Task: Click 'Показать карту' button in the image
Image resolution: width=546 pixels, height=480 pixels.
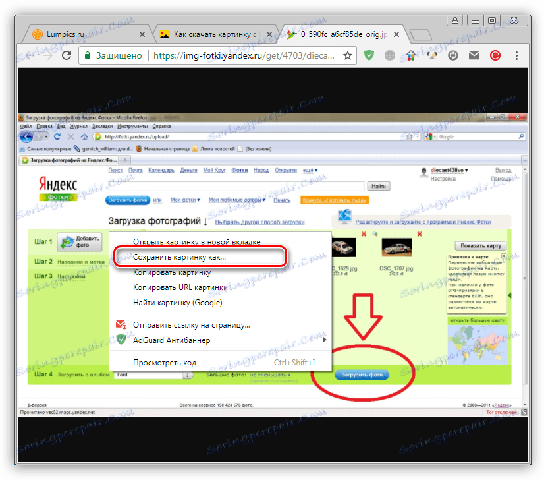Action: [x=481, y=246]
